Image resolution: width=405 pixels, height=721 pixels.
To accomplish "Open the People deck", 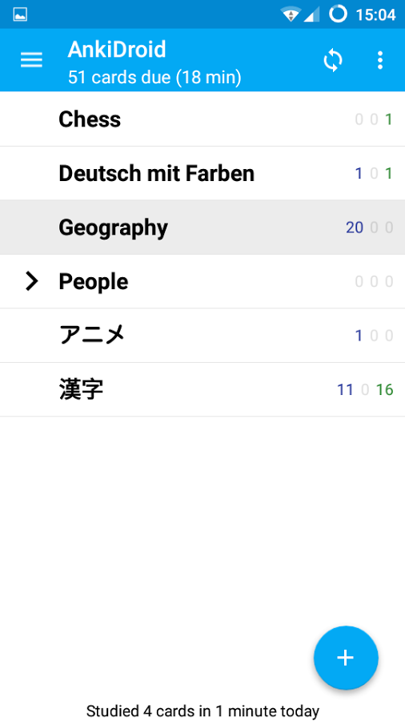I will (x=202, y=281).
